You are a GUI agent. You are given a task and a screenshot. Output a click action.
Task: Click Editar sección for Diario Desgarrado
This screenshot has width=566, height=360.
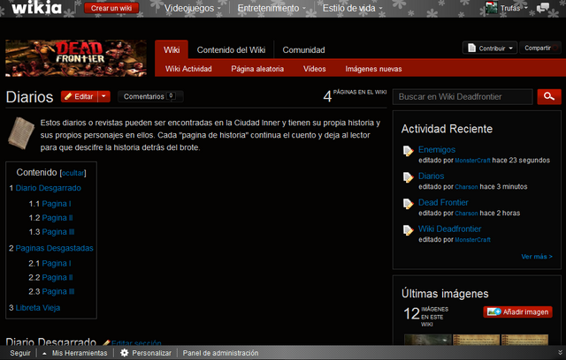click(x=136, y=342)
